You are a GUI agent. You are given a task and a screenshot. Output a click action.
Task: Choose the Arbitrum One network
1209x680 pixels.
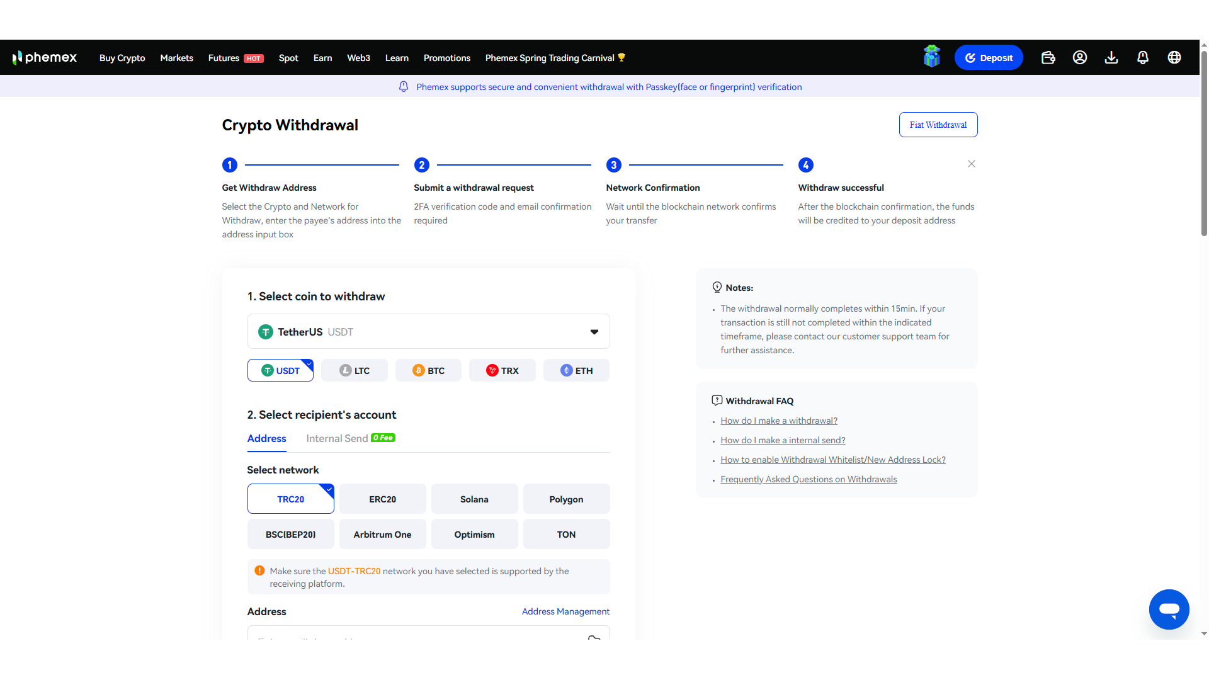(x=383, y=534)
